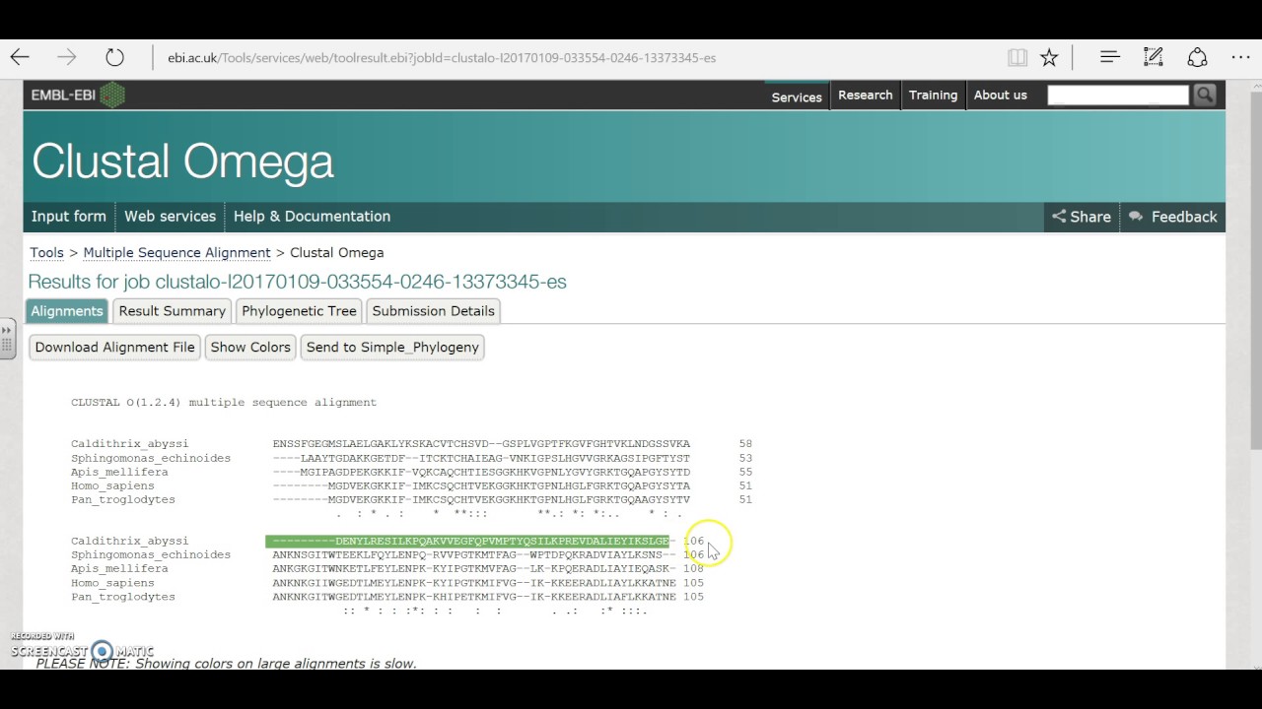The height and width of the screenshot is (709, 1262).
Task: Click first-block Sphingomonas_echinoides sequence name
Action: coord(151,458)
